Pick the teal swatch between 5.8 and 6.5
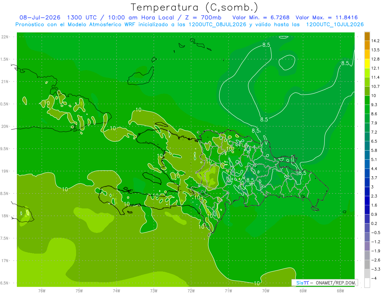Screen dimensions: 382x295 coord(367,146)
